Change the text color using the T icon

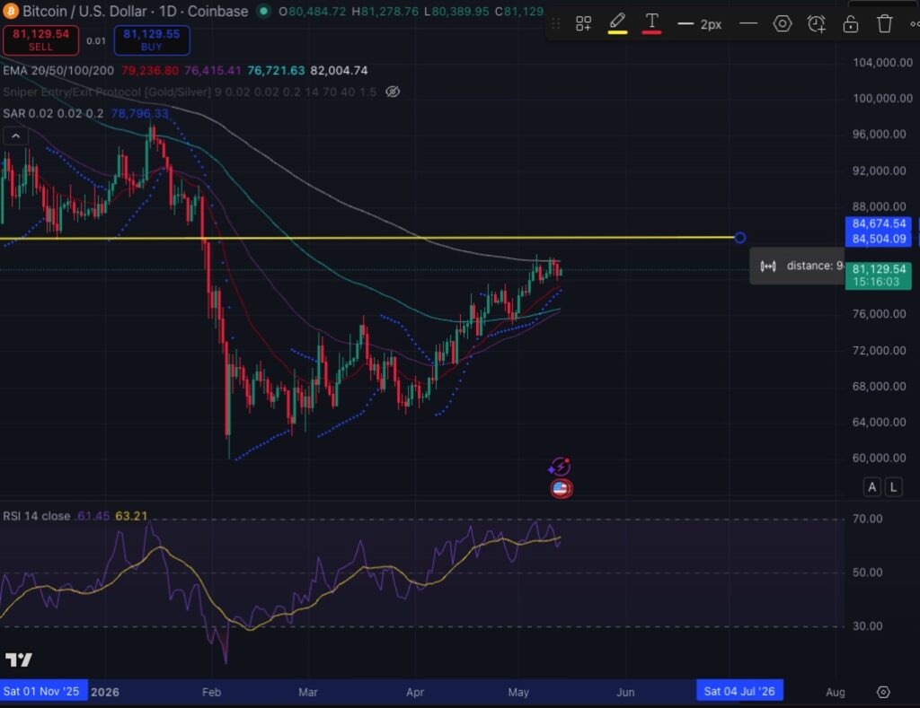(652, 23)
